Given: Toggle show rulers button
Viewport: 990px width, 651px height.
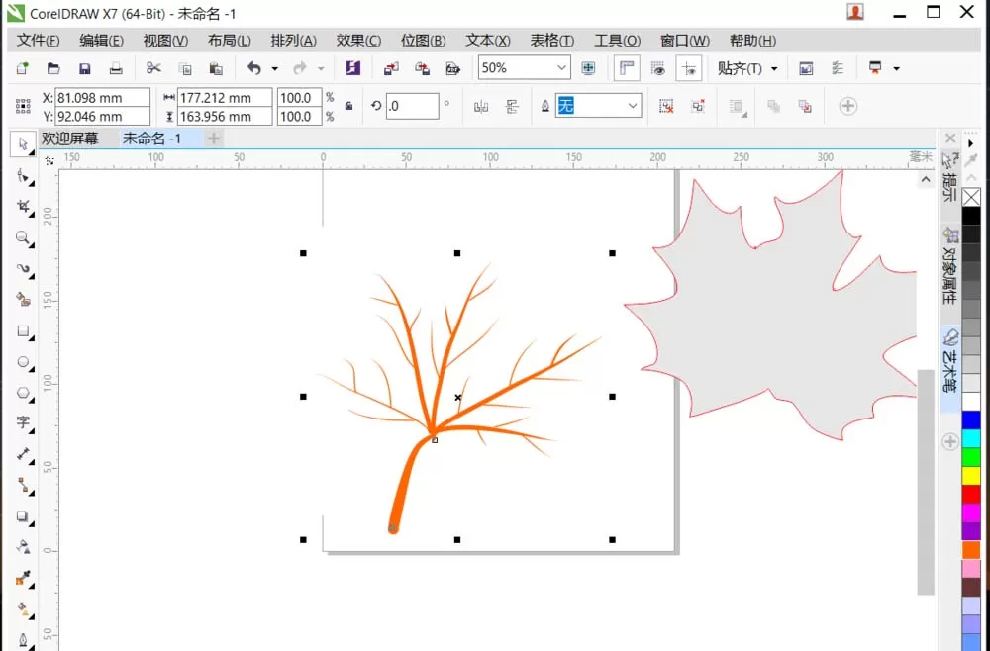Looking at the screenshot, I should pos(627,68).
